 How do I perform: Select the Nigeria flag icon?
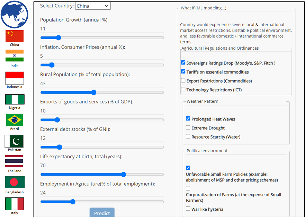(x=15, y=99)
